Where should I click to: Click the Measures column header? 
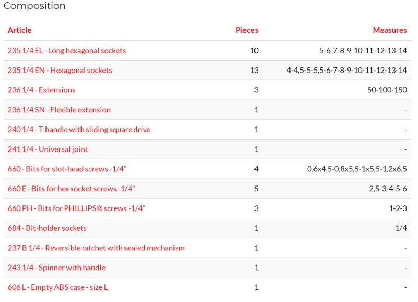point(390,30)
